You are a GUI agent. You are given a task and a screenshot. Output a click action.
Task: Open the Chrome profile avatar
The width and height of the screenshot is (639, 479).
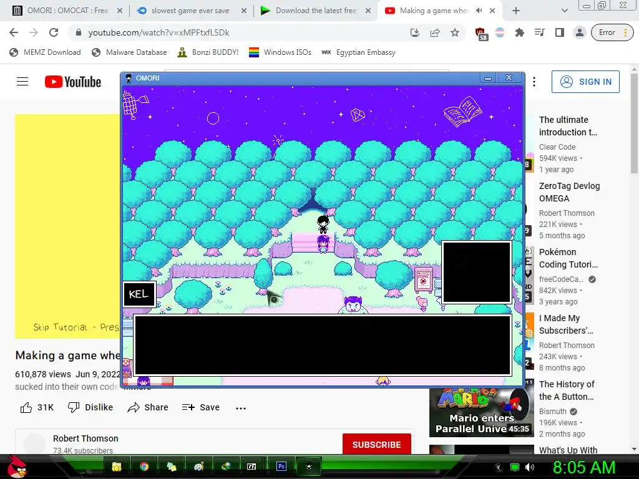pos(579,32)
